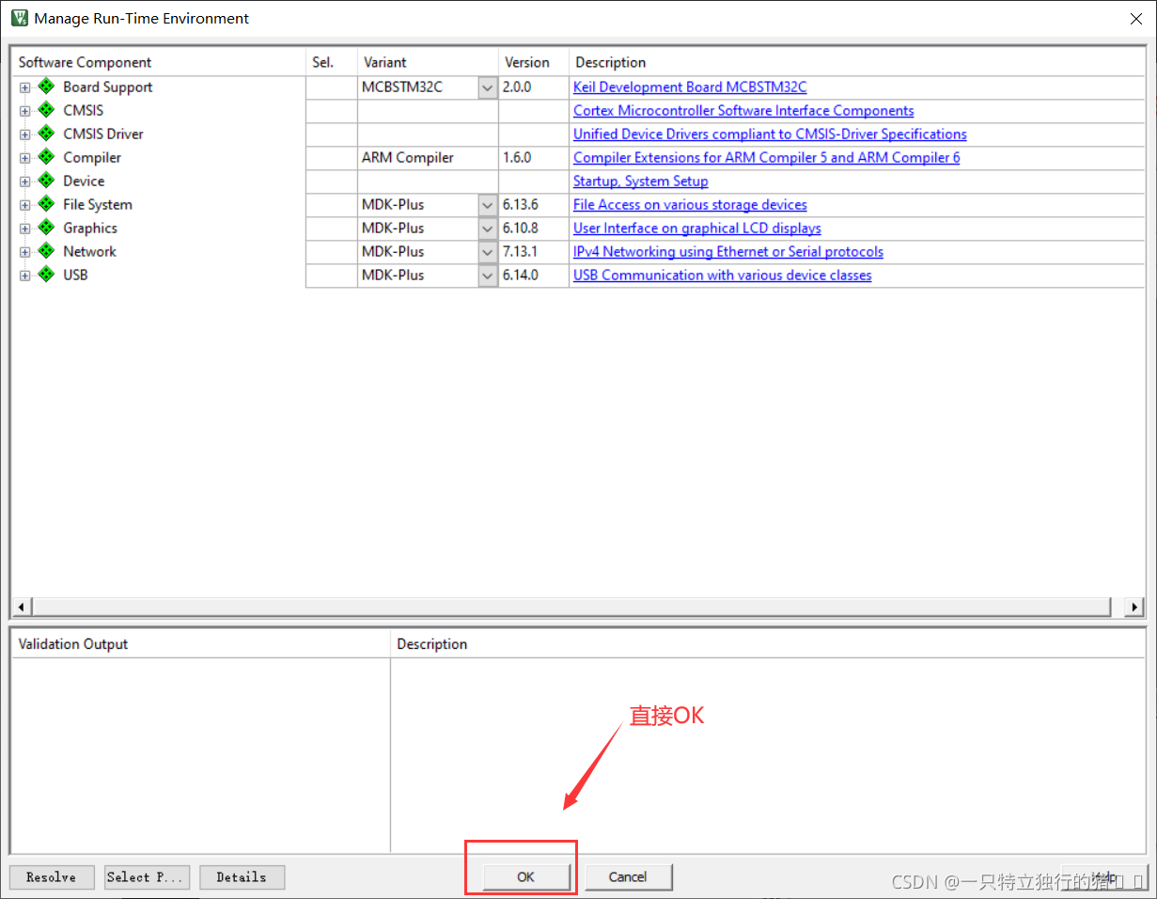Open Cortex Microcontroller Software Interface Components link

743,110
